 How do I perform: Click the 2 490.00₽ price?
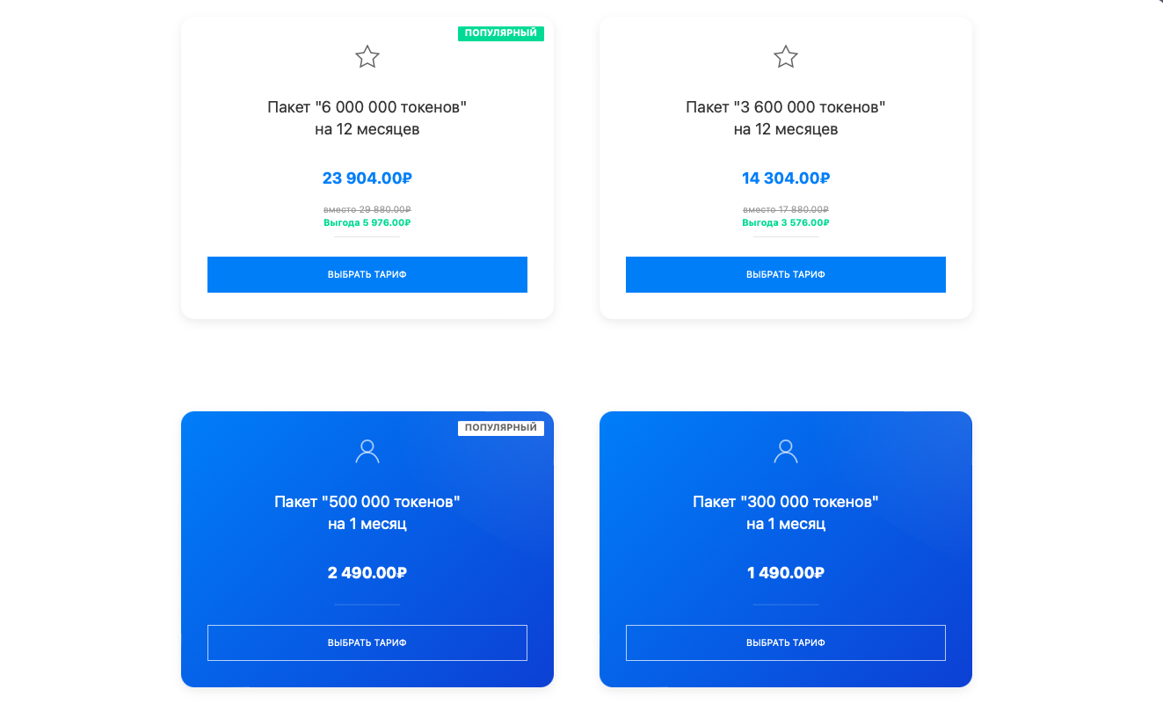367,573
